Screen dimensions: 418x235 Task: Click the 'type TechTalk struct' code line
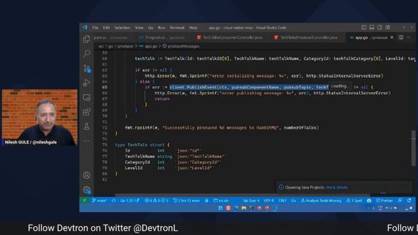coord(142,145)
